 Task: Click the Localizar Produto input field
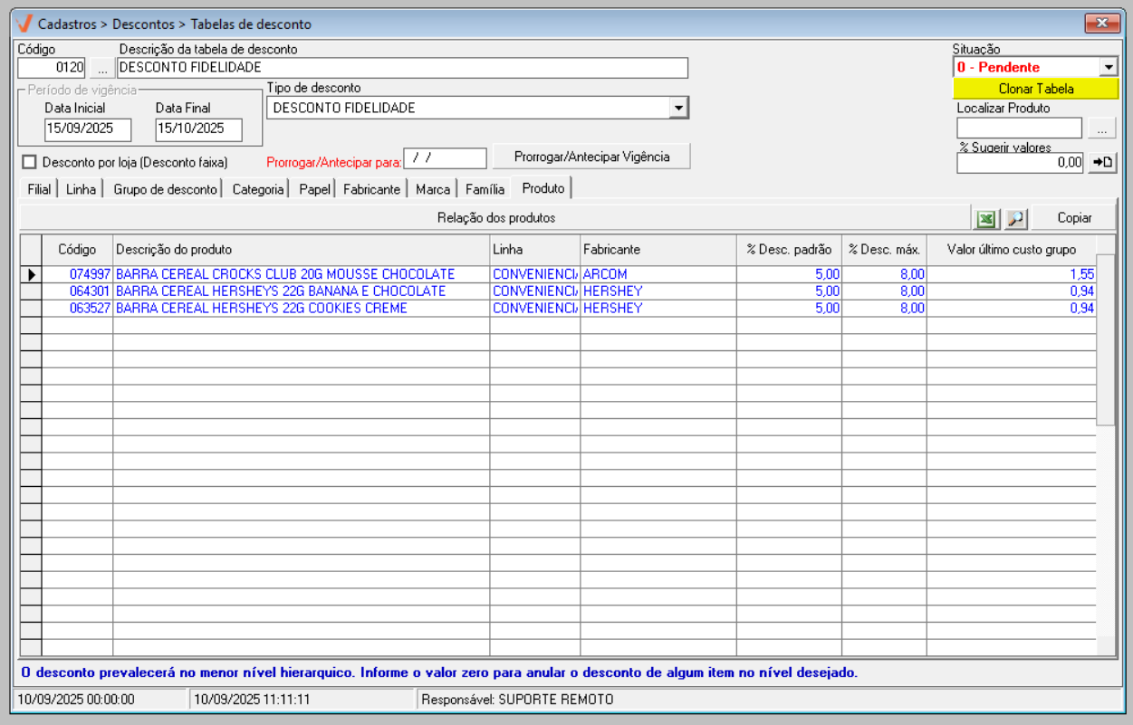tap(1019, 129)
